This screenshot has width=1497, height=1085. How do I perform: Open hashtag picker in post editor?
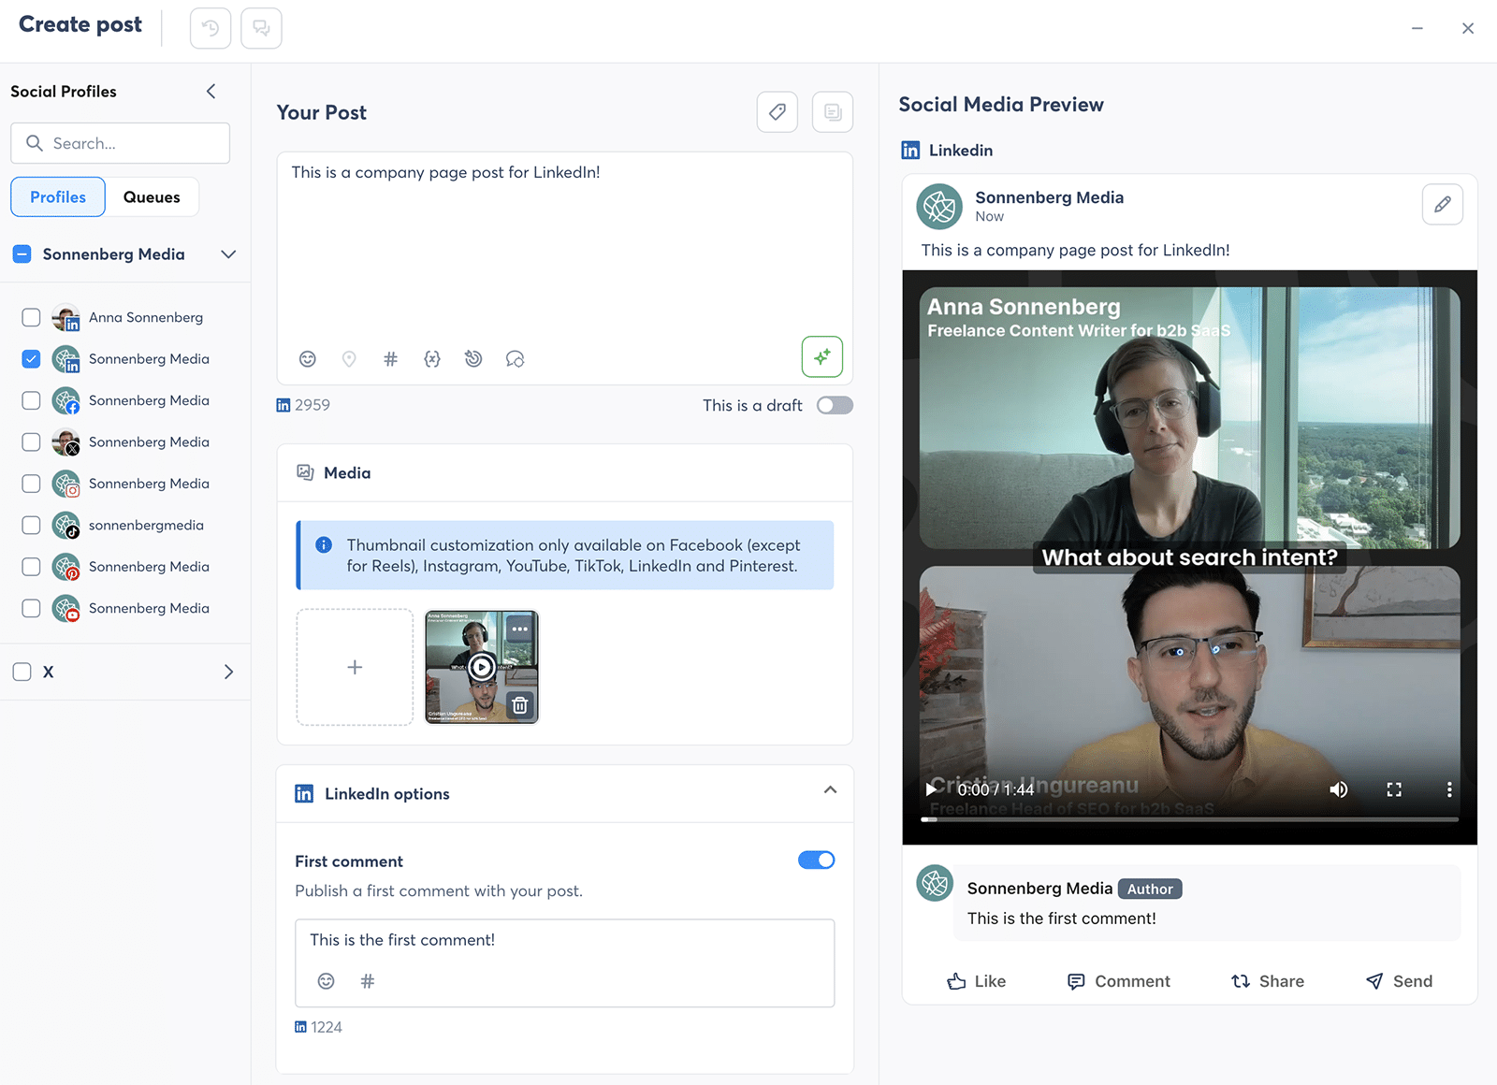point(390,359)
